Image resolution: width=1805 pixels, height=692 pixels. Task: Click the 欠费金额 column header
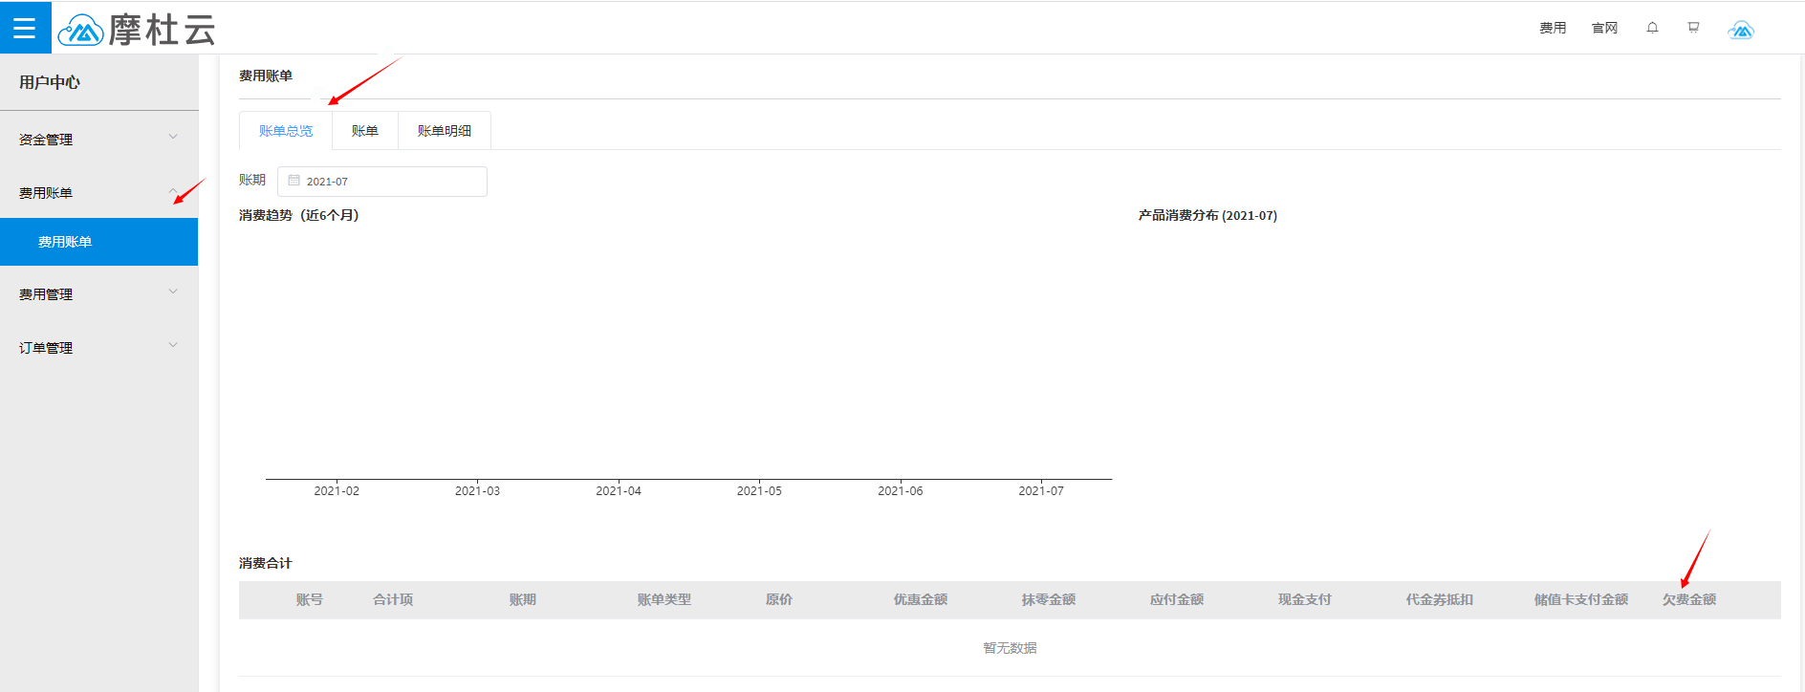(1688, 599)
